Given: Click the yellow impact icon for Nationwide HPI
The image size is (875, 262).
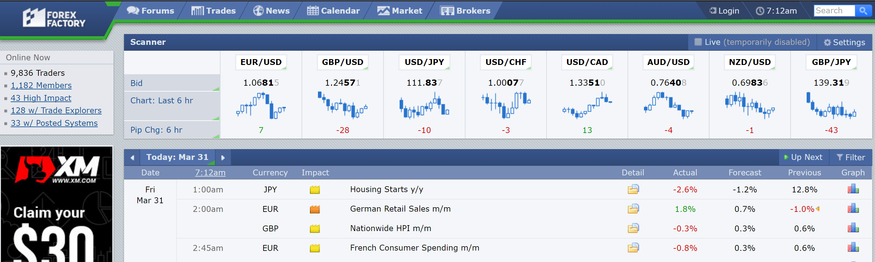Looking at the screenshot, I should [x=315, y=228].
